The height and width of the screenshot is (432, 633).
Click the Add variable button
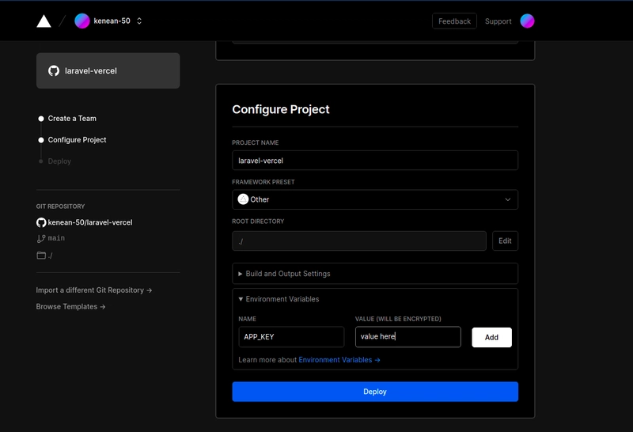(x=491, y=337)
